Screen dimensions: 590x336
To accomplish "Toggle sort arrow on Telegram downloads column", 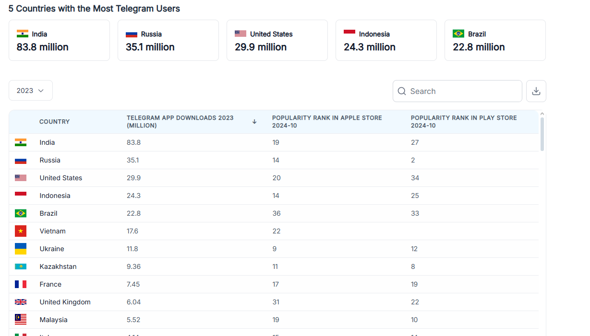I will click(254, 122).
